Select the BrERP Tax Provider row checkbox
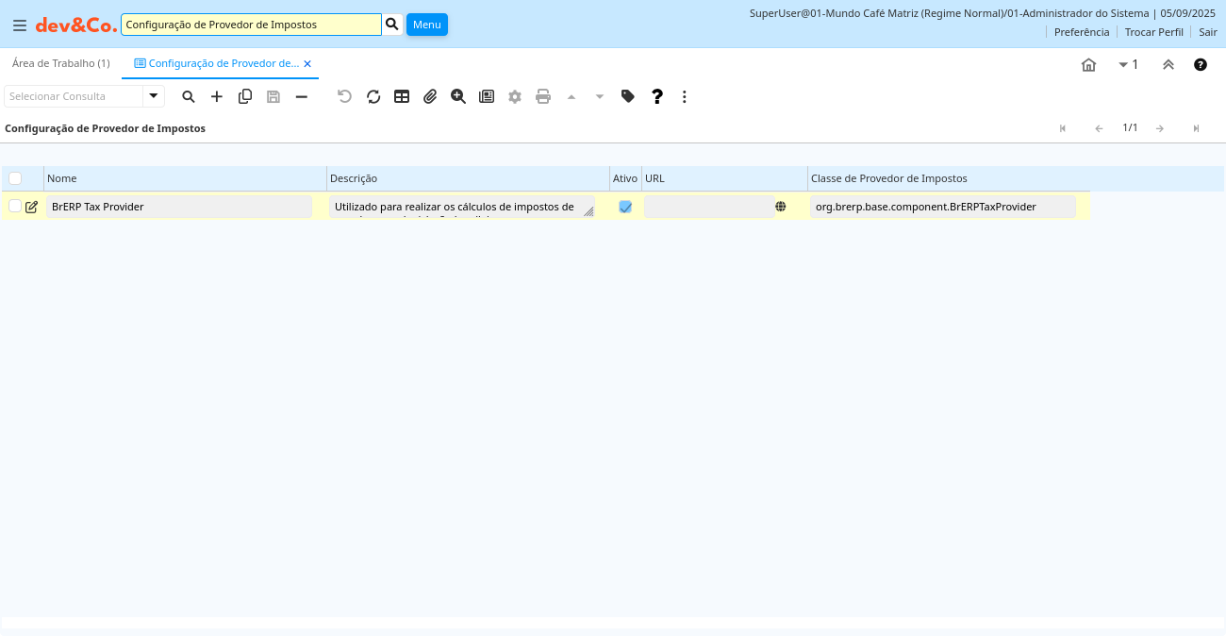Screen dimensions: 1226x636 point(15,206)
